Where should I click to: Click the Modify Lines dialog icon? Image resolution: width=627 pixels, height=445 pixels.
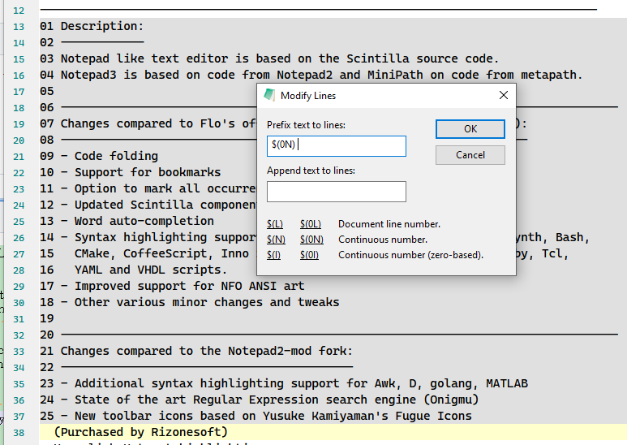click(269, 95)
